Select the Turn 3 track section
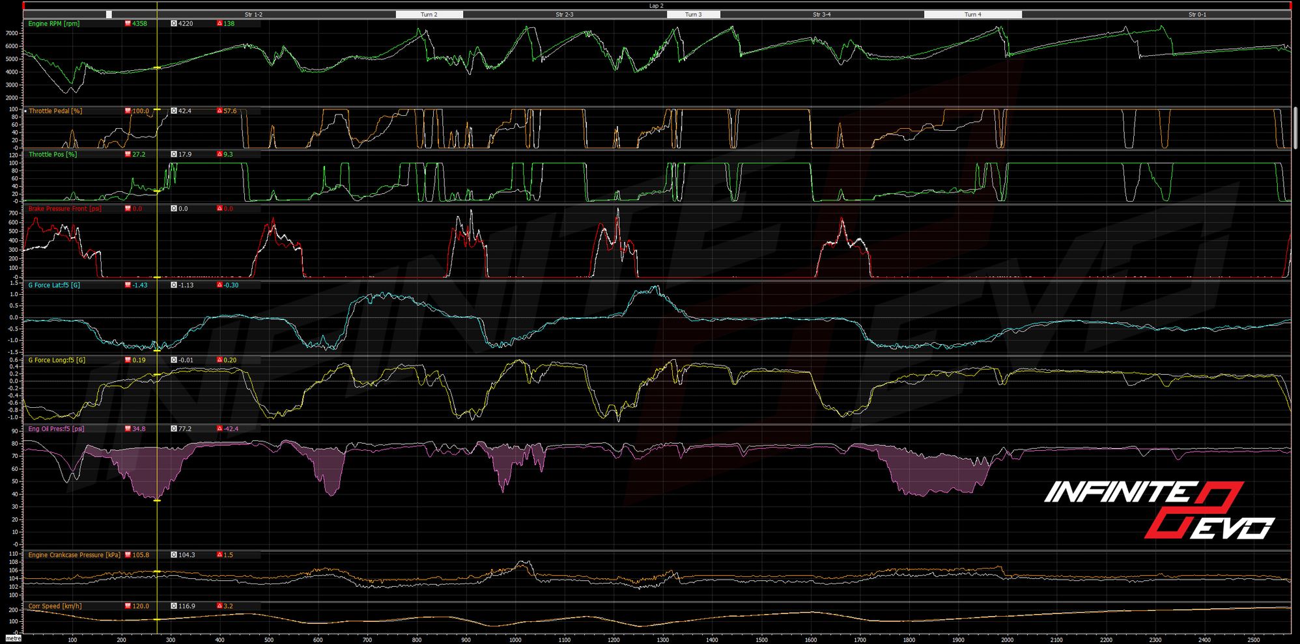Screen dimensions: 1300x644 693,14
